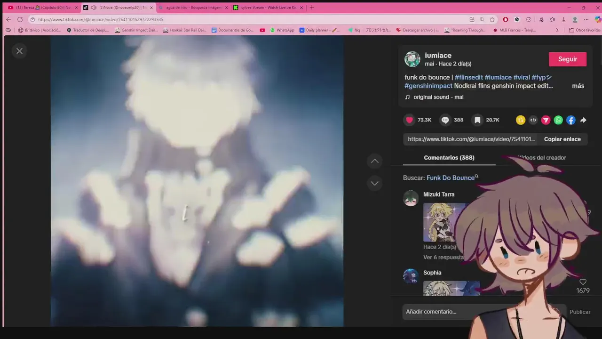Save video with the bookmark icon

[477, 120]
